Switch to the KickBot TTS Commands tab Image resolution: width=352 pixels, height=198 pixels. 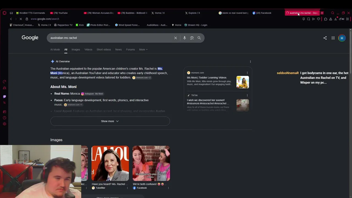31,13
